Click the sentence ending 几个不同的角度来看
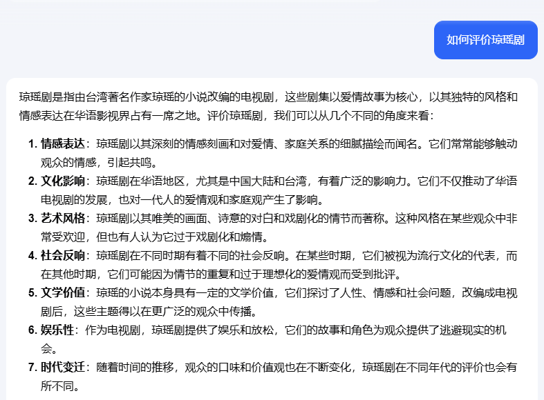This screenshot has height=400, width=544. (359, 115)
